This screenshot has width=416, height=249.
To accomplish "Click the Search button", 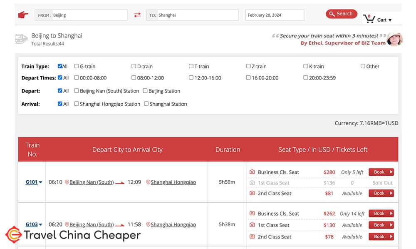I will [x=341, y=13].
